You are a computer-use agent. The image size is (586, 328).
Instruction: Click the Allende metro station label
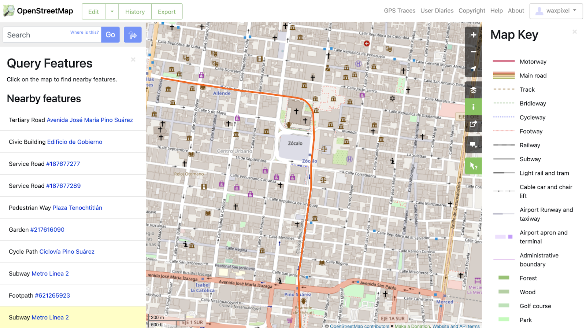(222, 93)
